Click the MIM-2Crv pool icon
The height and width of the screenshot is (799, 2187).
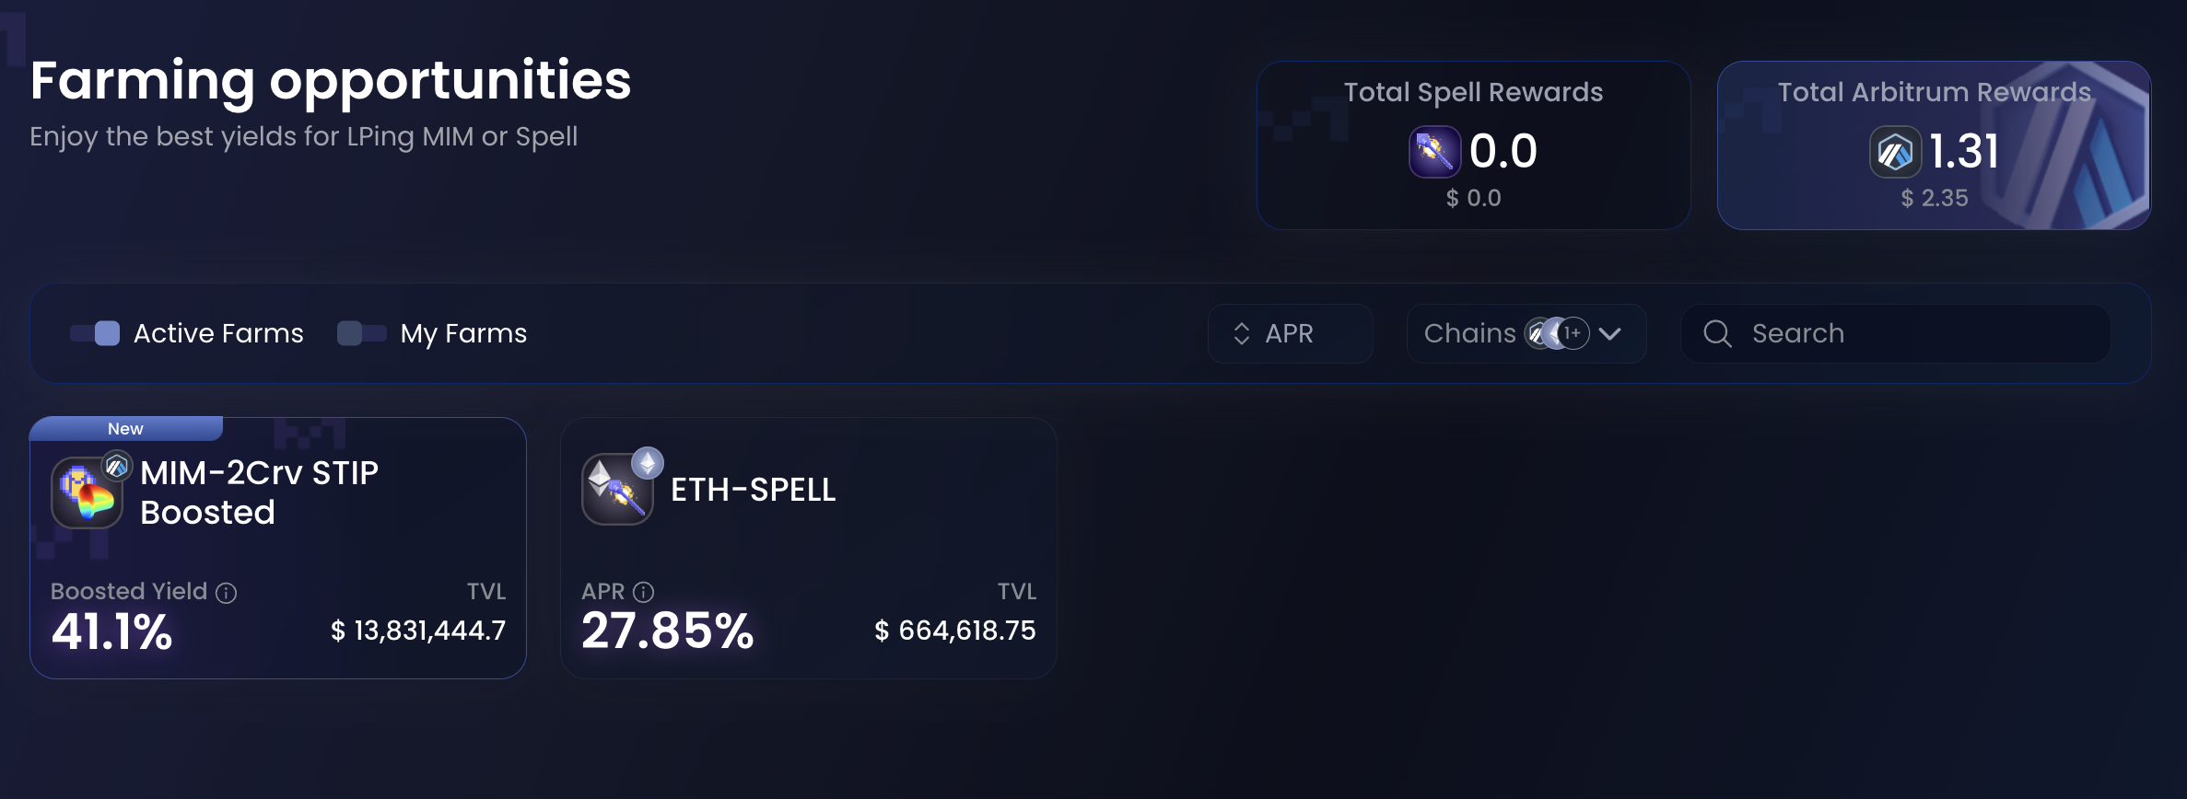point(87,494)
